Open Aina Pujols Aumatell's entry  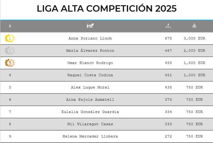tap(90, 100)
